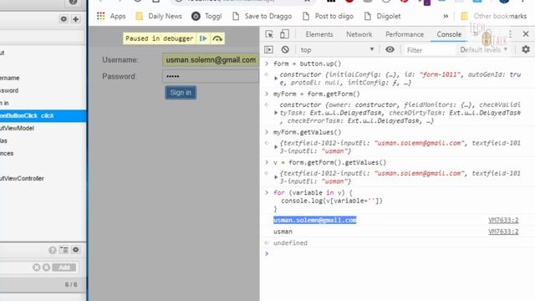Click the tree view icon in lower left panel

(64, 250)
